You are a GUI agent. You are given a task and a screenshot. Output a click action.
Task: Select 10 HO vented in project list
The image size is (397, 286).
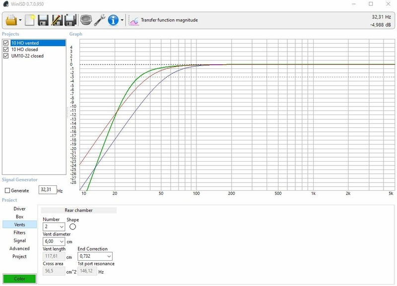click(x=38, y=43)
